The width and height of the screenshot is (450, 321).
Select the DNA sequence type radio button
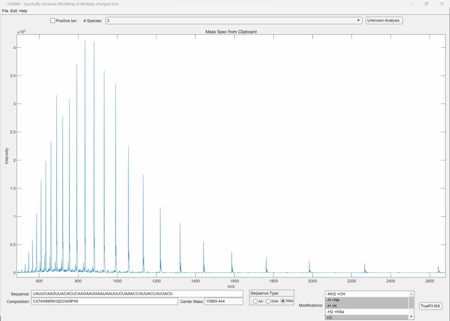268,301
